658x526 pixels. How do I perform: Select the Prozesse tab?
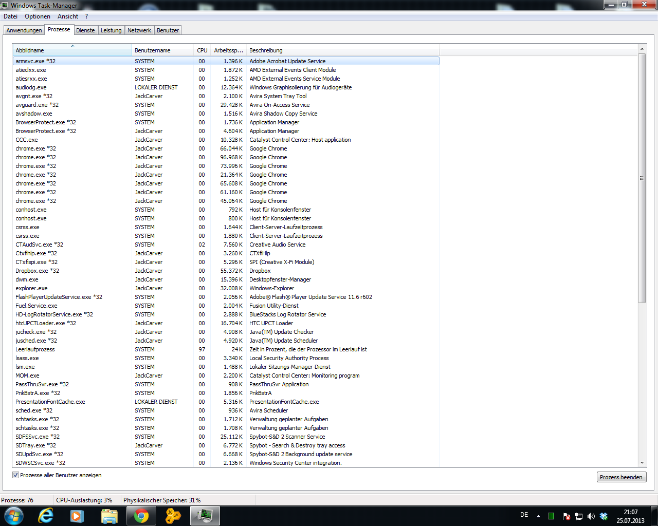pyautogui.click(x=59, y=29)
